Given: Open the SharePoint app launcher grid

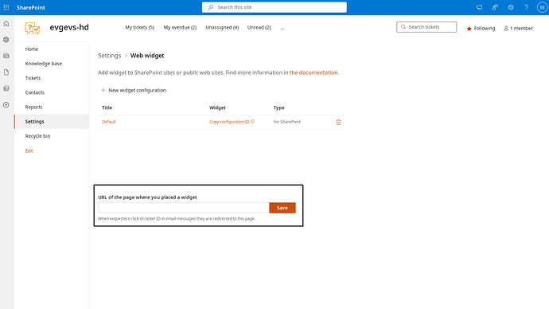Looking at the screenshot, I should coord(6,7).
